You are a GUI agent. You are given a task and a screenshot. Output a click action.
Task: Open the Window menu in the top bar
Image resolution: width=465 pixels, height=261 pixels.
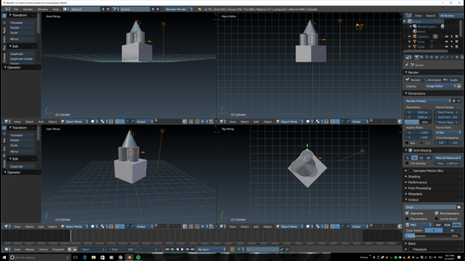click(42, 9)
